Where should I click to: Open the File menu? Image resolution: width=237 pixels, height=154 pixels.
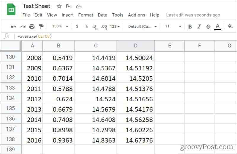tap(26, 15)
